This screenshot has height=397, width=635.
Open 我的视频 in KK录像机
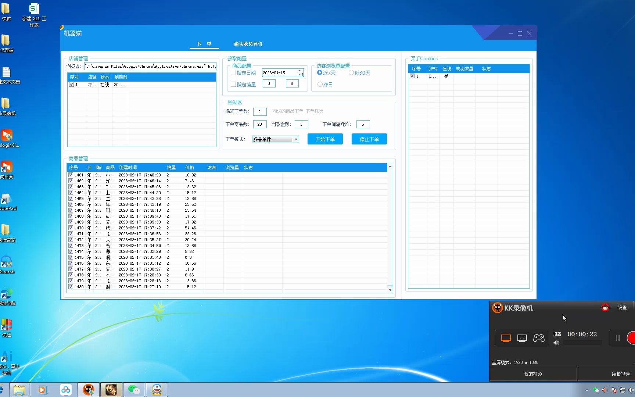(533, 374)
